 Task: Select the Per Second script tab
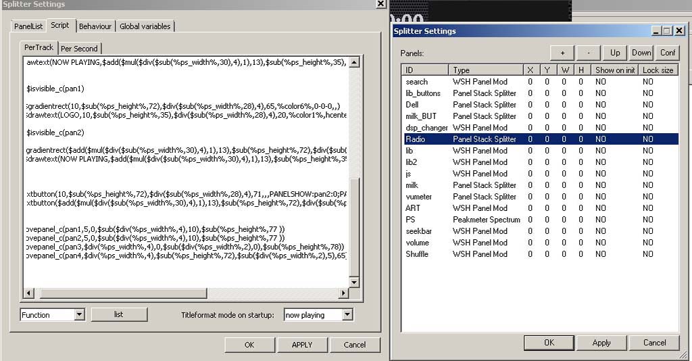[x=79, y=49]
